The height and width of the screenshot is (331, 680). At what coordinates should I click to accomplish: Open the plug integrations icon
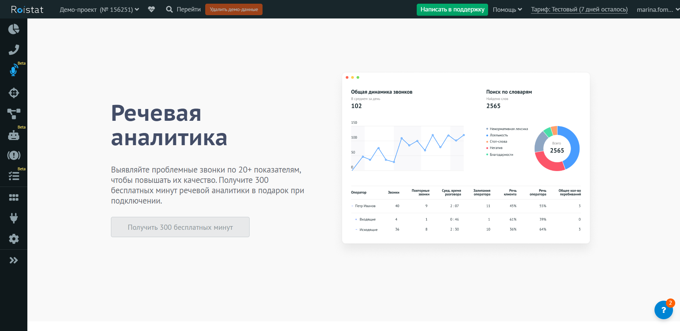[x=14, y=218]
